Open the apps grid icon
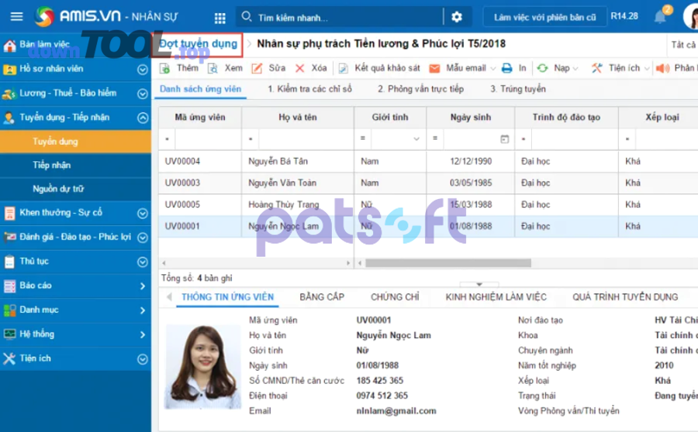The width and height of the screenshot is (698, 432). [220, 18]
